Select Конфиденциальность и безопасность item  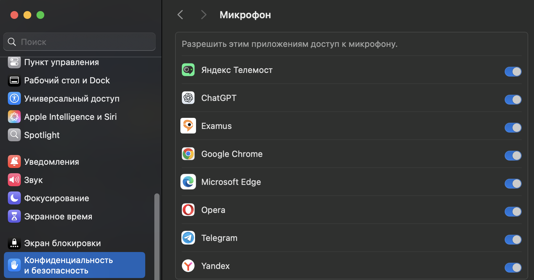point(75,265)
